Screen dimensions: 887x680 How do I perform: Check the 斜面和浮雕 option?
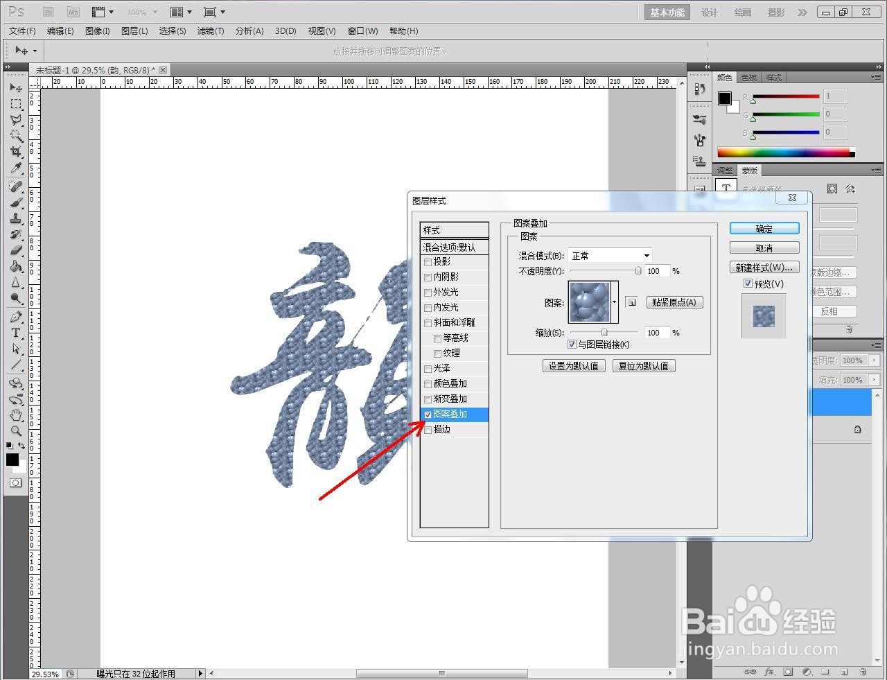(x=428, y=322)
